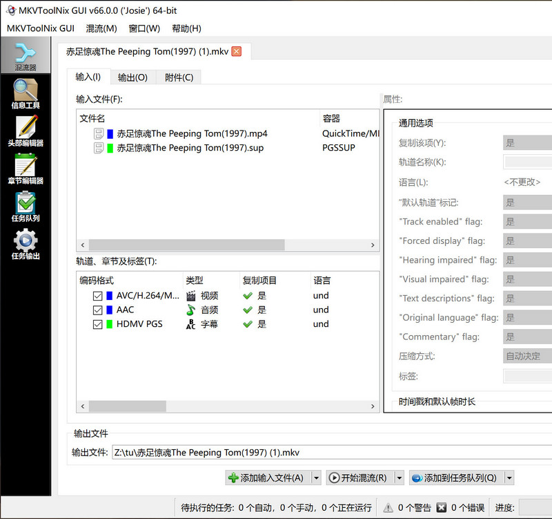Click the 输出文件 path input field

tap(332, 453)
